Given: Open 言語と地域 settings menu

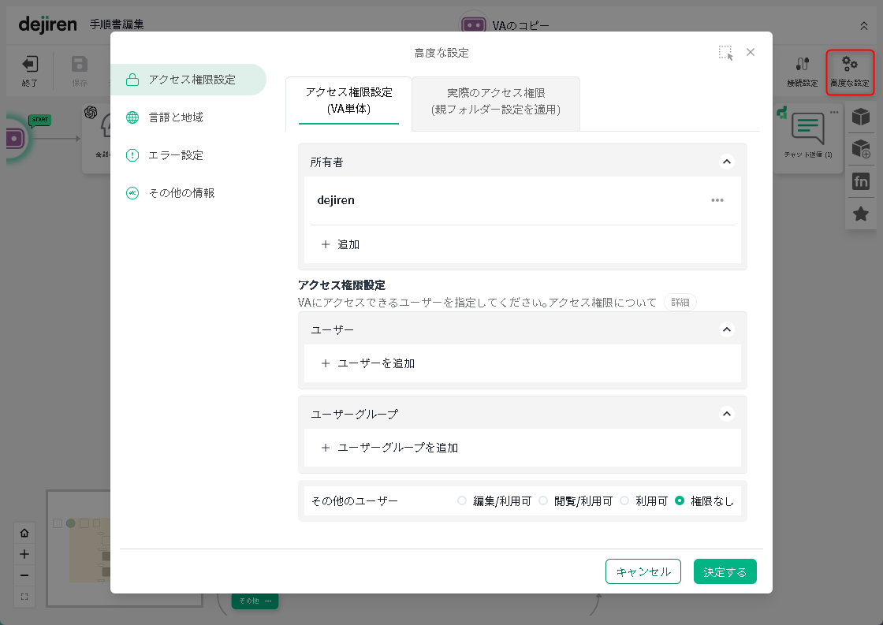Looking at the screenshot, I should pos(176,117).
